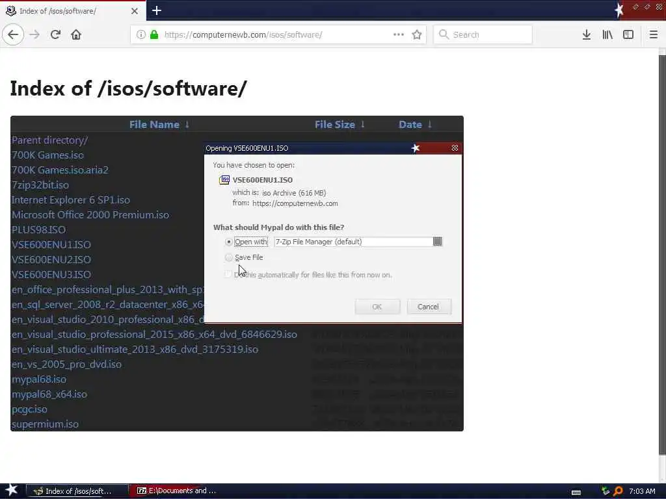Select the Open with radio button
The width and height of the screenshot is (666, 499).
click(229, 242)
